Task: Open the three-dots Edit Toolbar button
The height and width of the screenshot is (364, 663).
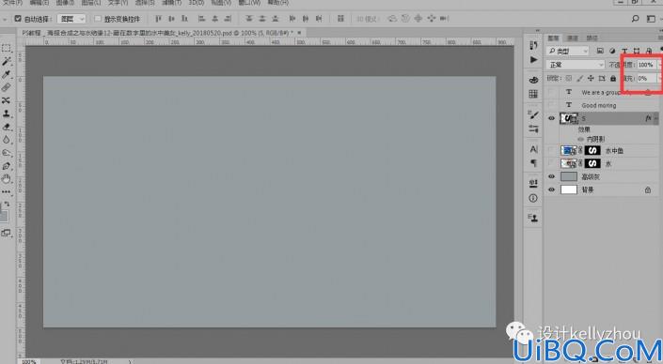Action: pyautogui.click(x=7, y=192)
